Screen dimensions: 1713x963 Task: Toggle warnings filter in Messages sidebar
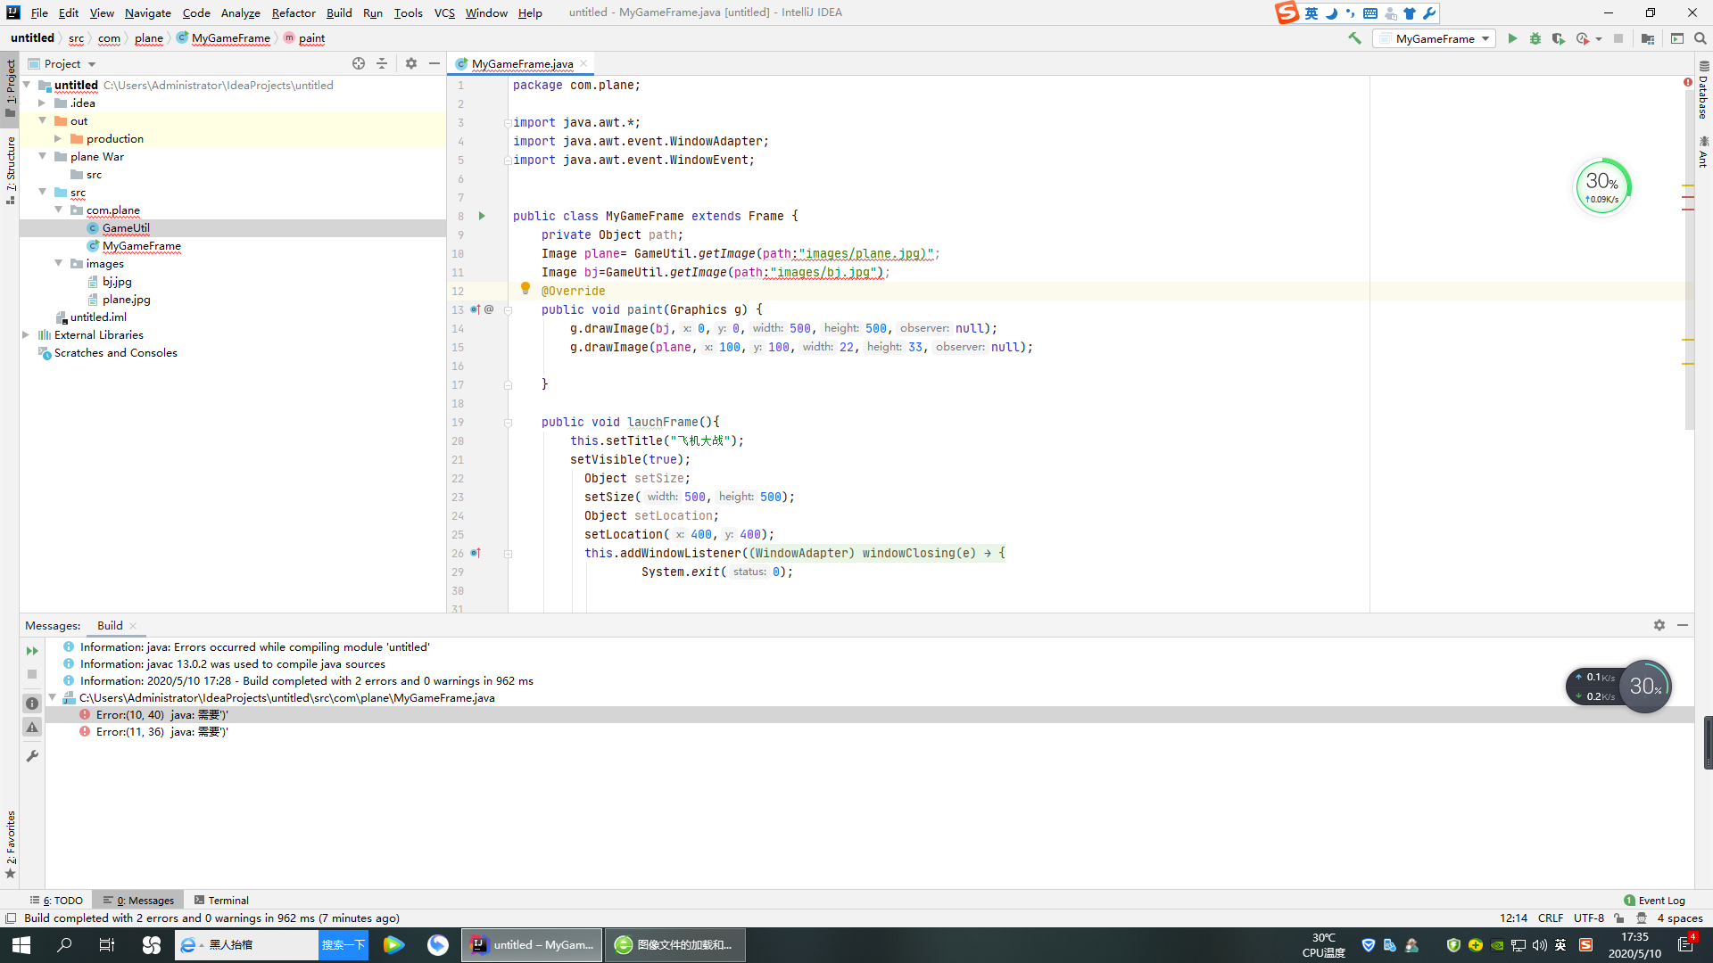pos(32,728)
